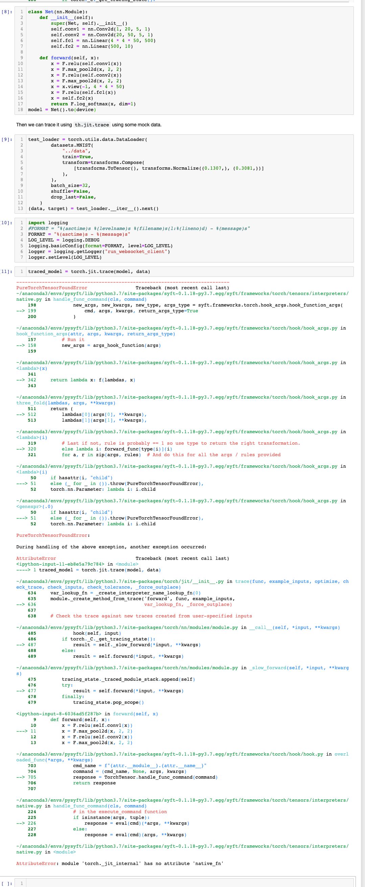Click traceback line 'return lambda x: f(lambdas, x)'
The image size is (365, 887).
93,380
